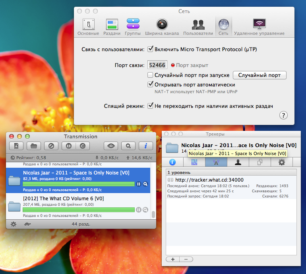
Task: Pause all torrents from the toolbar
Action: (68, 146)
